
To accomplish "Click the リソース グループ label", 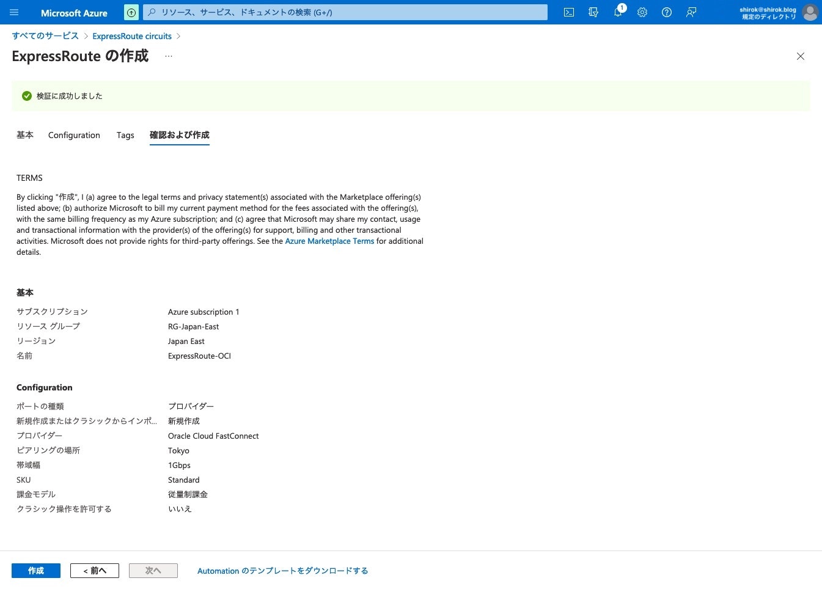I will coord(48,326).
